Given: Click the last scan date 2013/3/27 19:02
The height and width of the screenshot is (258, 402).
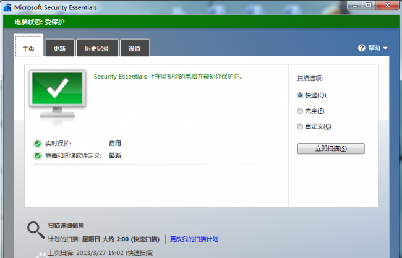Looking at the screenshot, I should (x=100, y=253).
